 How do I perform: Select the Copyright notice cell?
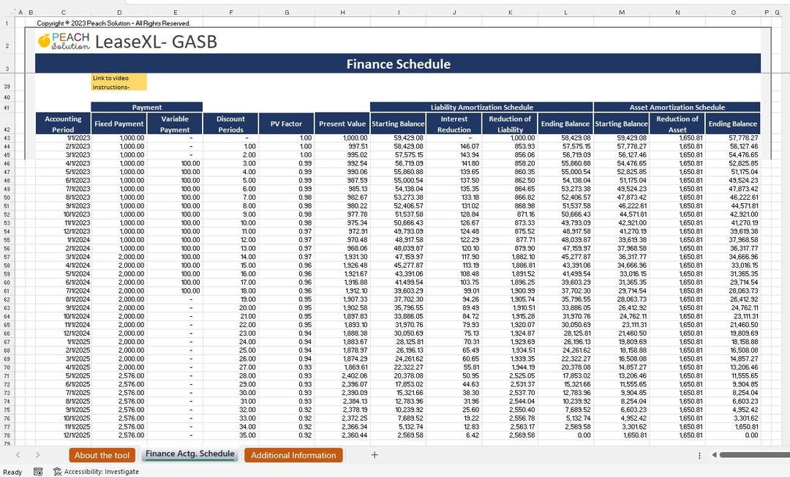coord(113,23)
